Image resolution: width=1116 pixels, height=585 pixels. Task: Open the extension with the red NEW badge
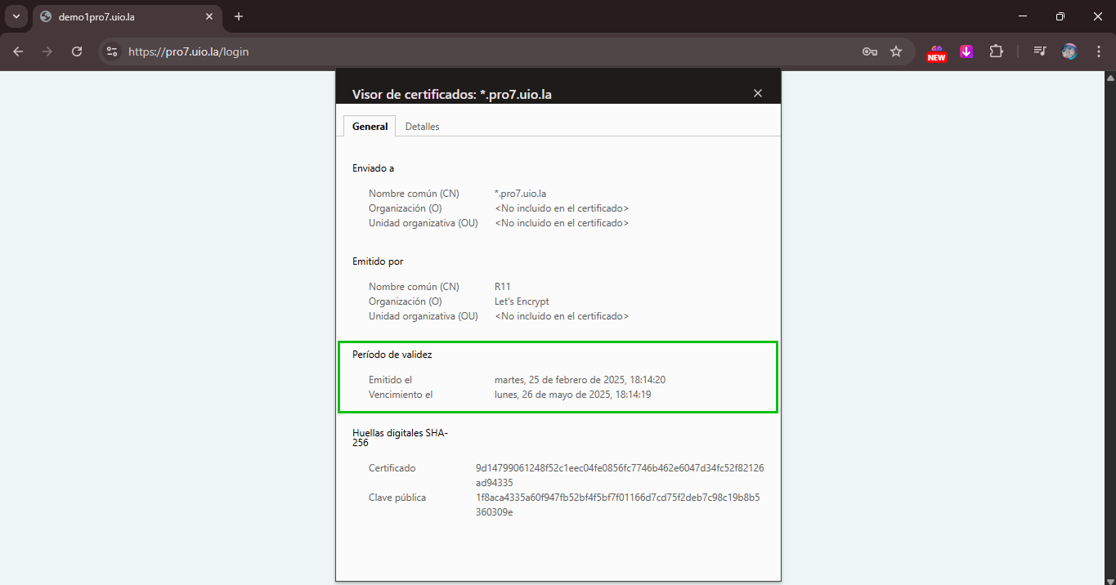click(936, 52)
